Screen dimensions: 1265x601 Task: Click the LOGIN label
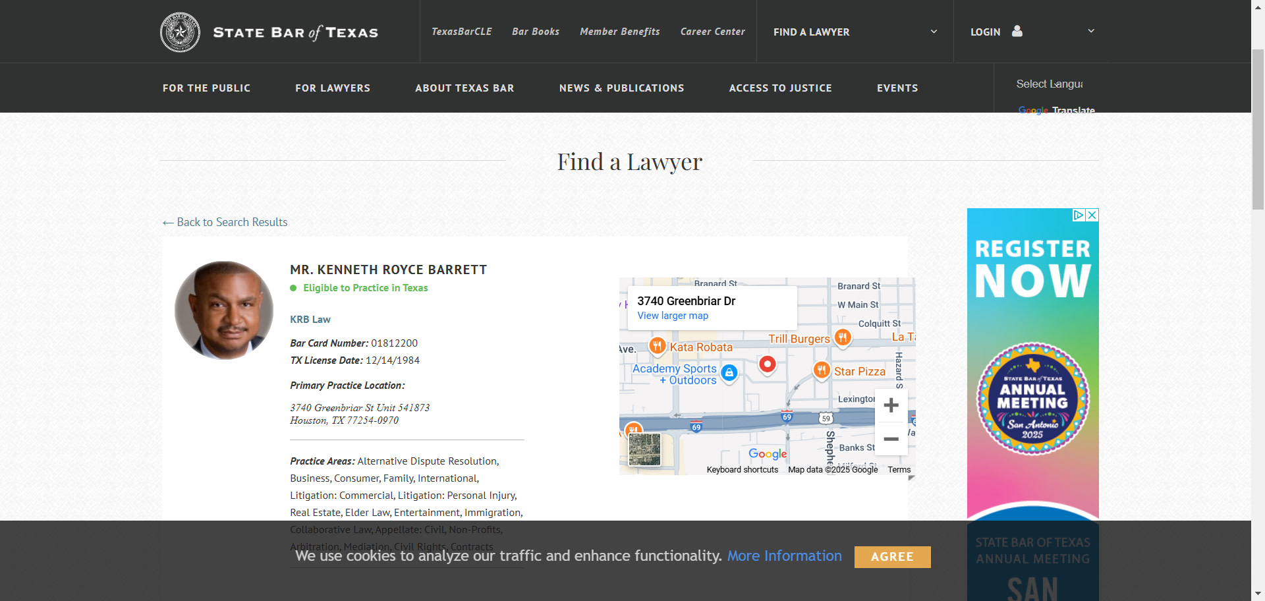(x=986, y=32)
